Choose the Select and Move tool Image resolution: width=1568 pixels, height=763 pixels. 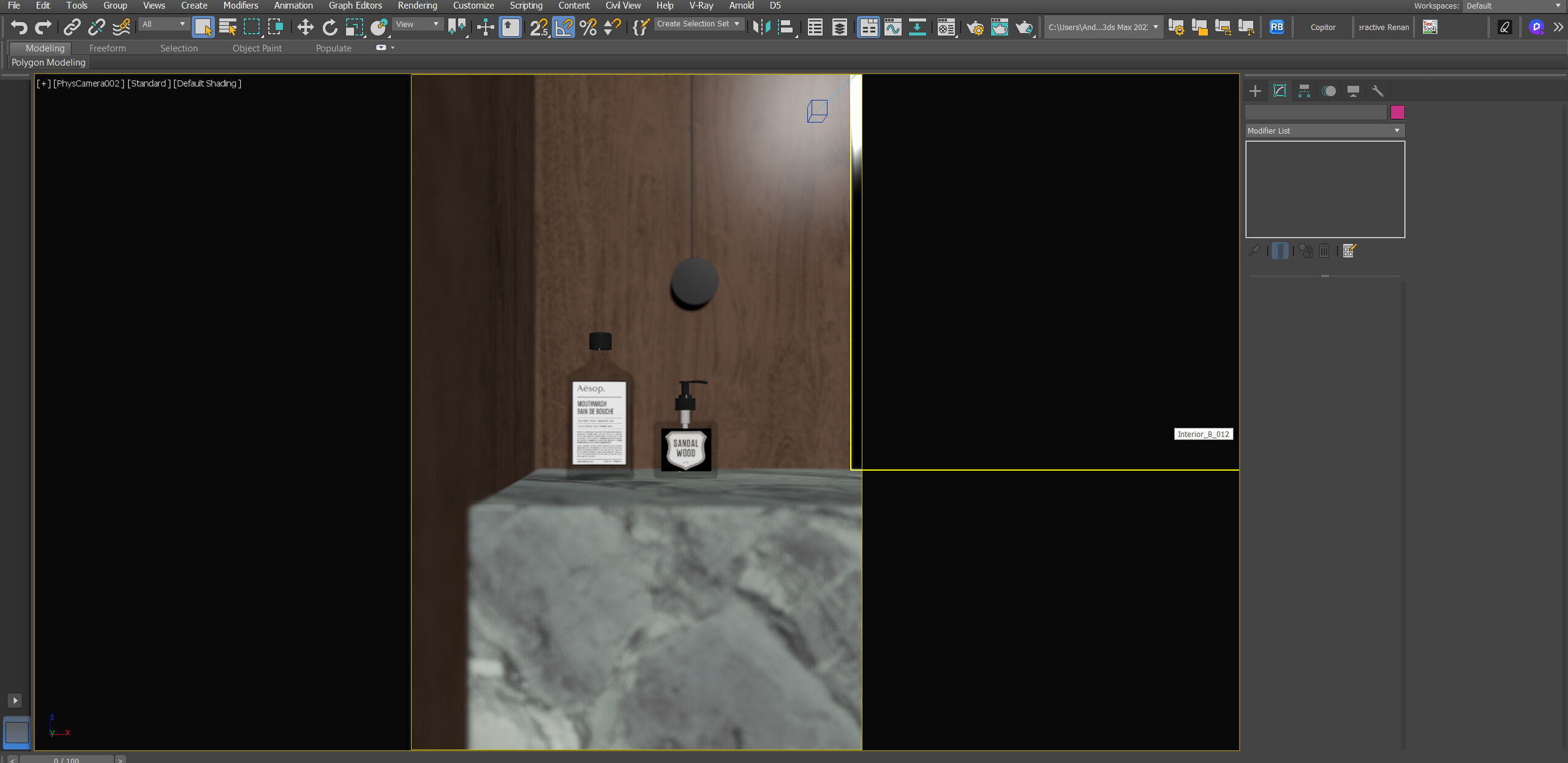(305, 27)
